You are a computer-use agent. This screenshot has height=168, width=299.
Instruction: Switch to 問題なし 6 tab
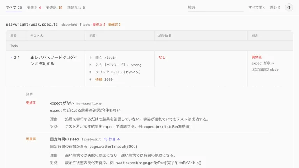[x=76, y=7]
